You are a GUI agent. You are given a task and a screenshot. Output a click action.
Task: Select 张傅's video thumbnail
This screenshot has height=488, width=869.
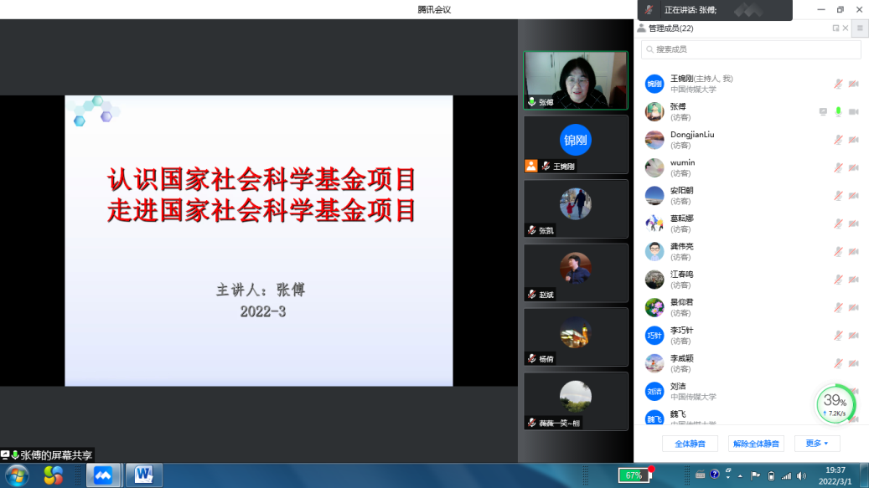[575, 80]
